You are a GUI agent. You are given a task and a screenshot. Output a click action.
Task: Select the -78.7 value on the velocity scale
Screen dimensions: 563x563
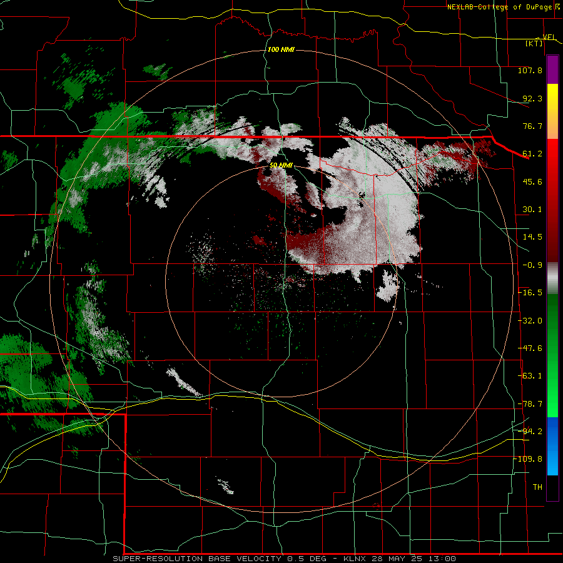click(530, 404)
